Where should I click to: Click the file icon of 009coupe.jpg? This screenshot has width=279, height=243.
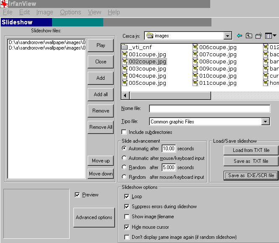[195, 68]
